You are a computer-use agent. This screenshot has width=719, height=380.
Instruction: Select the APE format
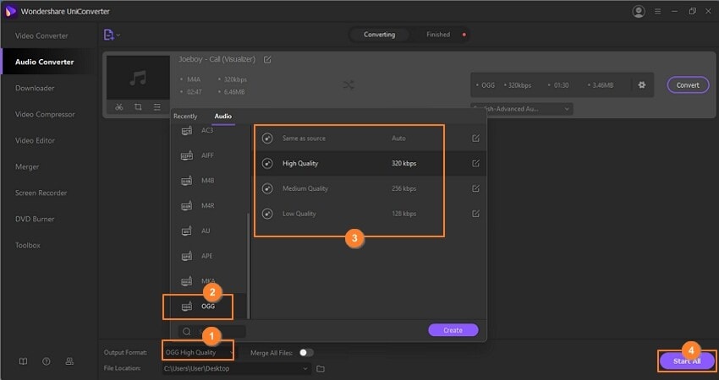208,257
